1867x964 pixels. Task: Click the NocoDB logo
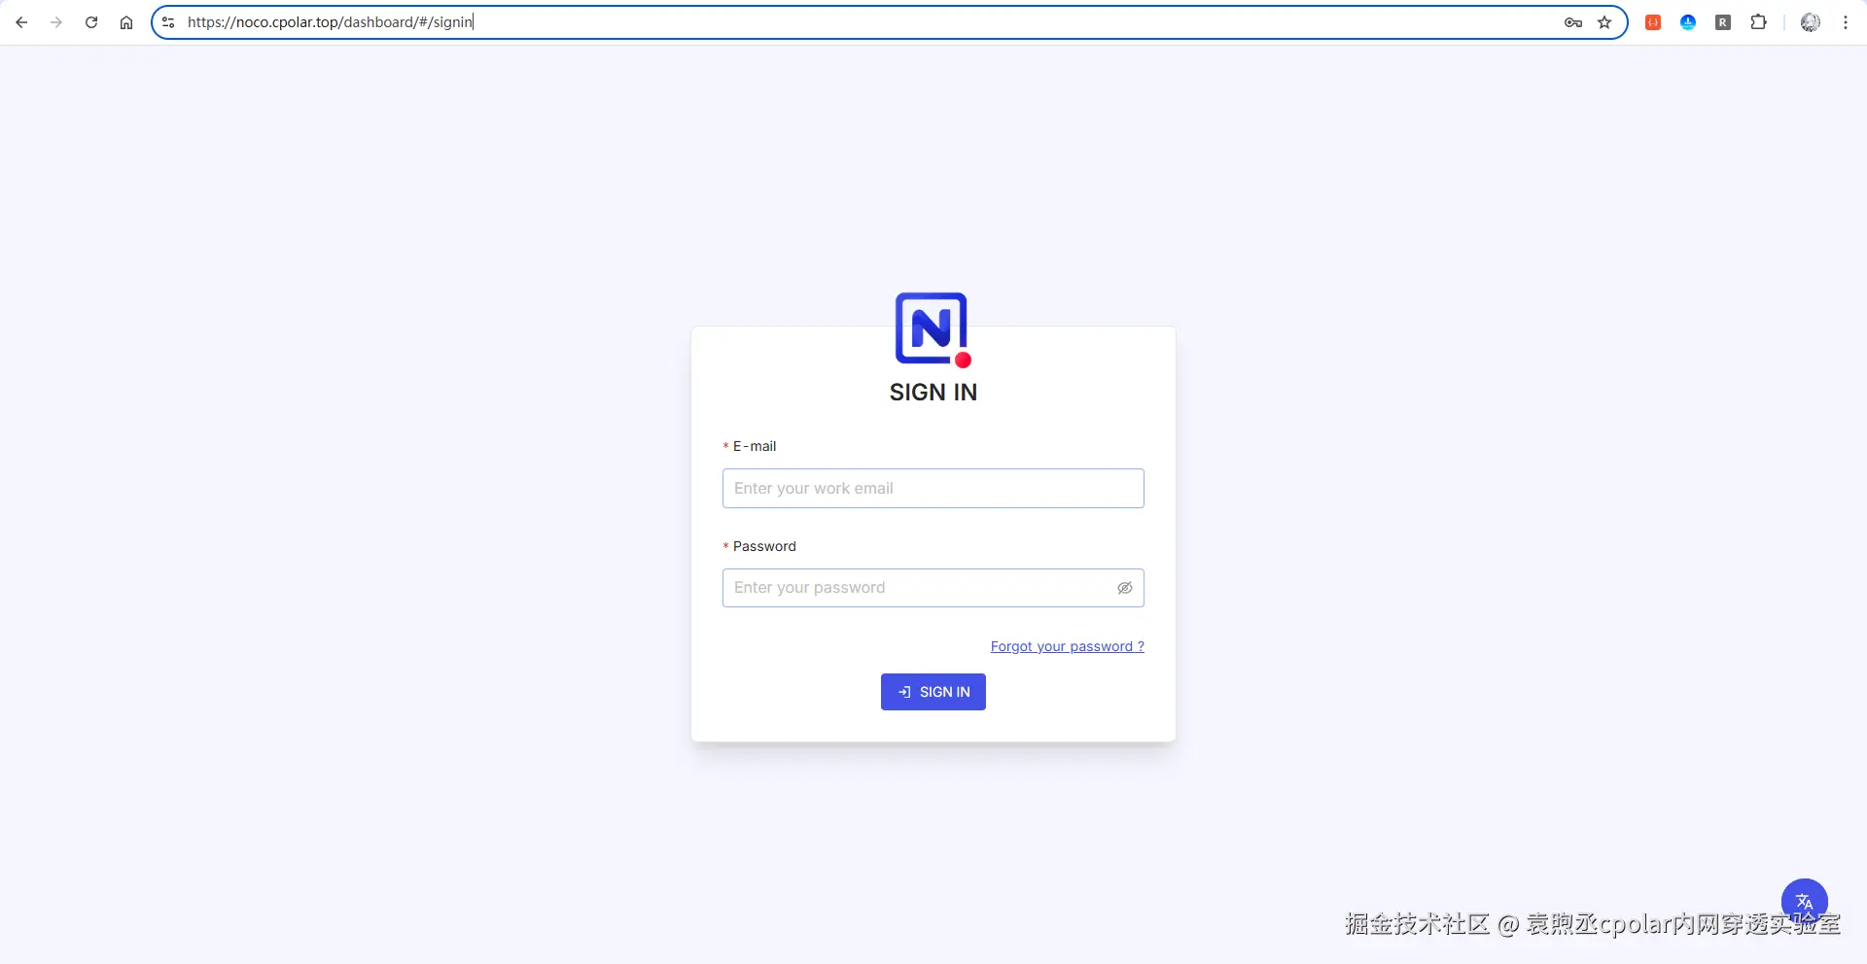coord(933,330)
